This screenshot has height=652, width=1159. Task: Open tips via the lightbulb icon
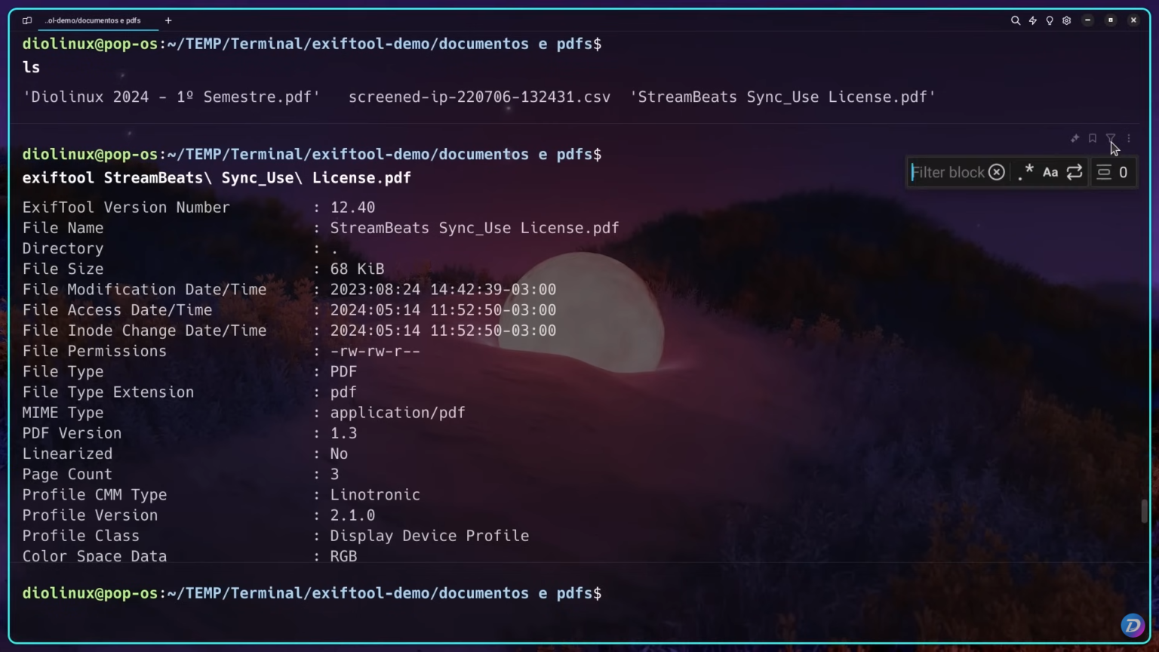(1050, 20)
